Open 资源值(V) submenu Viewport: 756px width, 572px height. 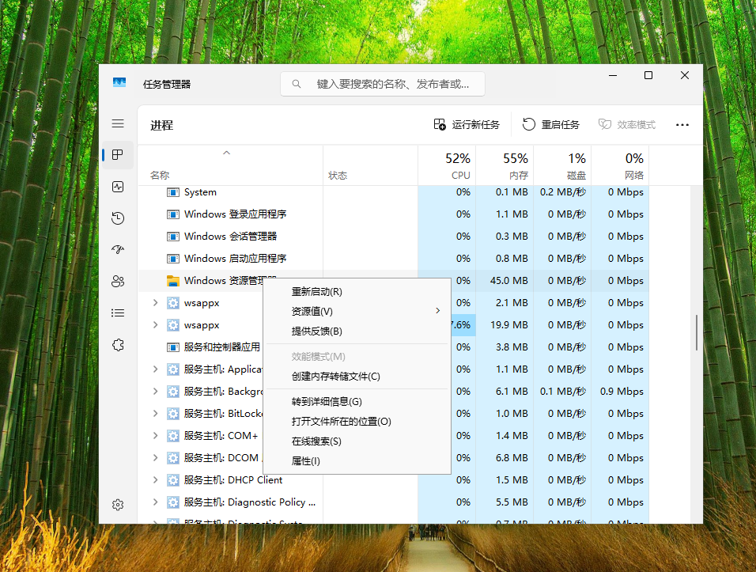(357, 312)
